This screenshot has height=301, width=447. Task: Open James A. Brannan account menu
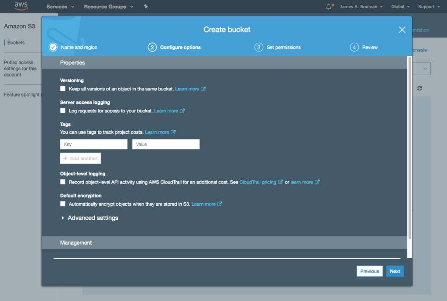[361, 7]
